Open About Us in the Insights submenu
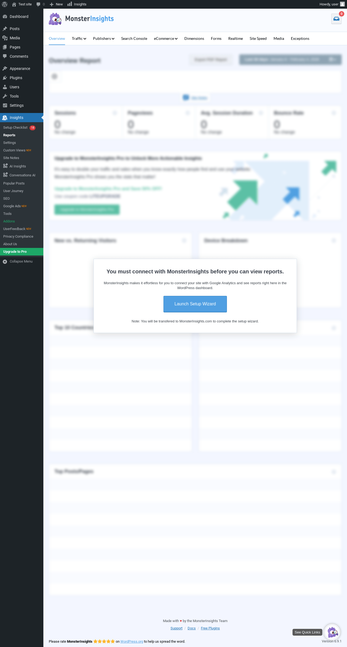Viewport: 347px width, 647px height. [x=10, y=244]
